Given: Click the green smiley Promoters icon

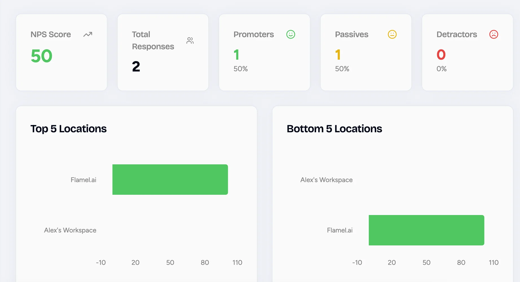Looking at the screenshot, I should [x=291, y=34].
